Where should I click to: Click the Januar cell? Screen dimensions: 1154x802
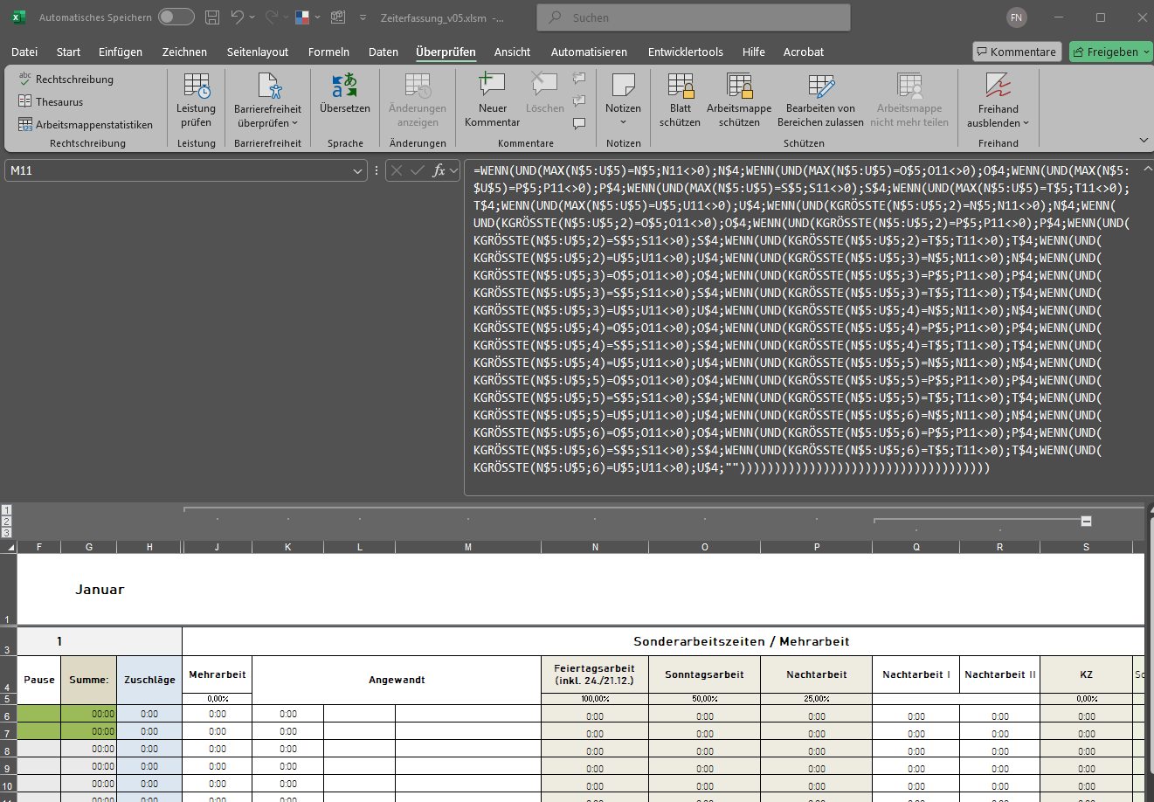(x=100, y=590)
